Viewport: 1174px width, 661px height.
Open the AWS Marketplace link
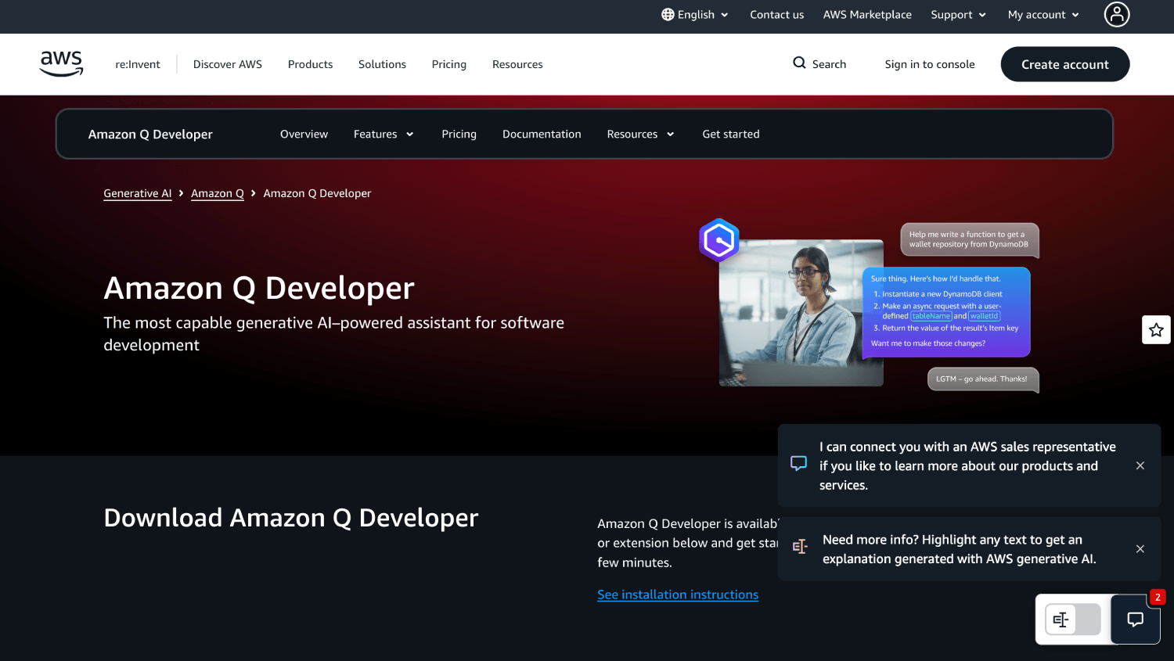coord(867,14)
